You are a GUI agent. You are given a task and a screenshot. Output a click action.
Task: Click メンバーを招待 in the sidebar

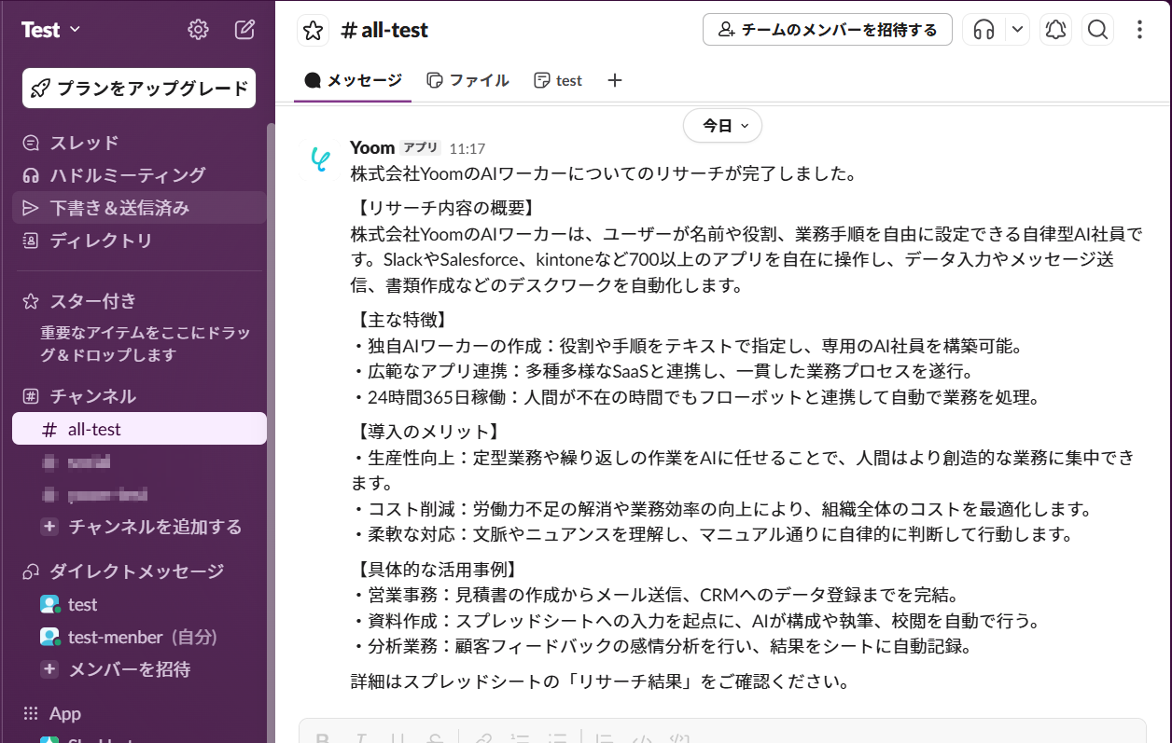[130, 669]
